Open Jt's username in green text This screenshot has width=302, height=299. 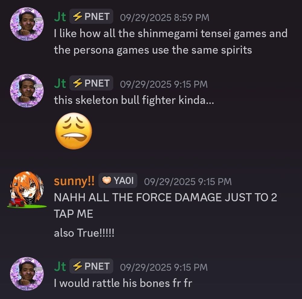pyautogui.click(x=59, y=16)
